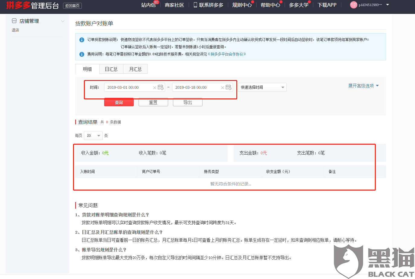
Task: Click the 导出 button
Action: [x=188, y=102]
